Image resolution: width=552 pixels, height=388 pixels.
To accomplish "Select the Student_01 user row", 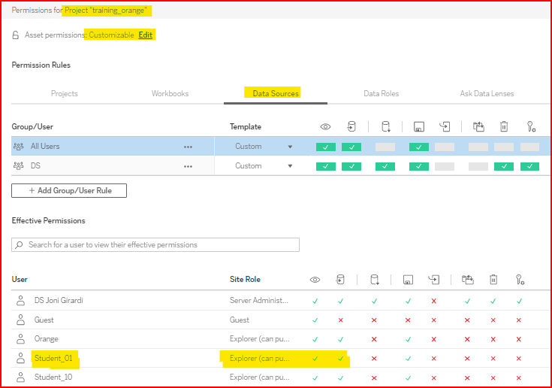I will (53, 358).
